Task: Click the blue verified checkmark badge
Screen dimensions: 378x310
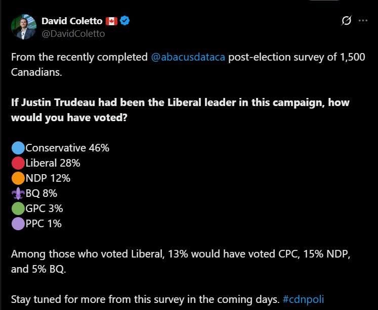Action: tap(125, 21)
